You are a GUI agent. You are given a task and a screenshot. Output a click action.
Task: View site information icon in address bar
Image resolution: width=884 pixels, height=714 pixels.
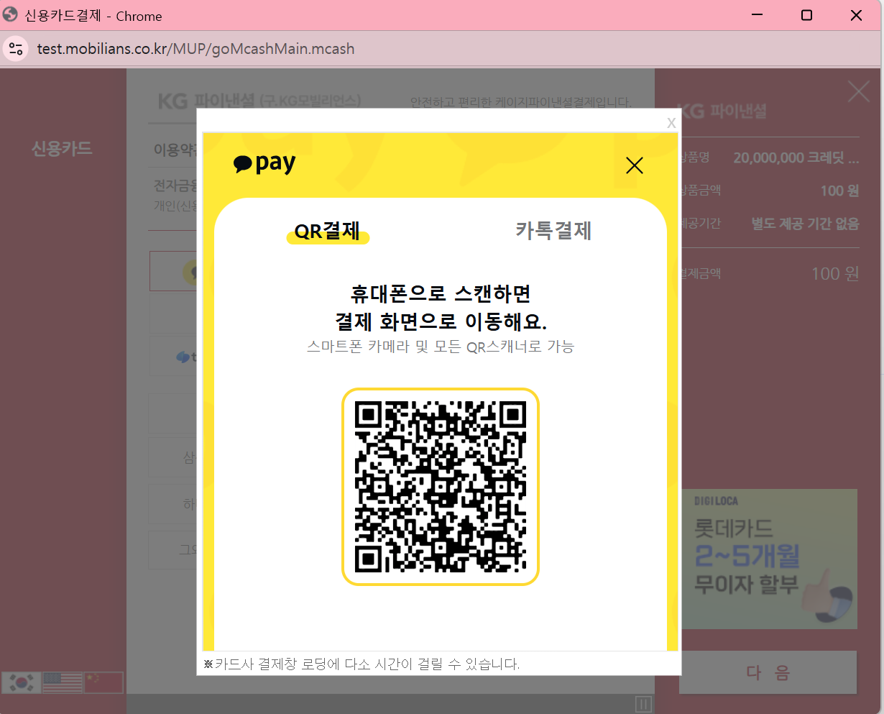pyautogui.click(x=16, y=49)
